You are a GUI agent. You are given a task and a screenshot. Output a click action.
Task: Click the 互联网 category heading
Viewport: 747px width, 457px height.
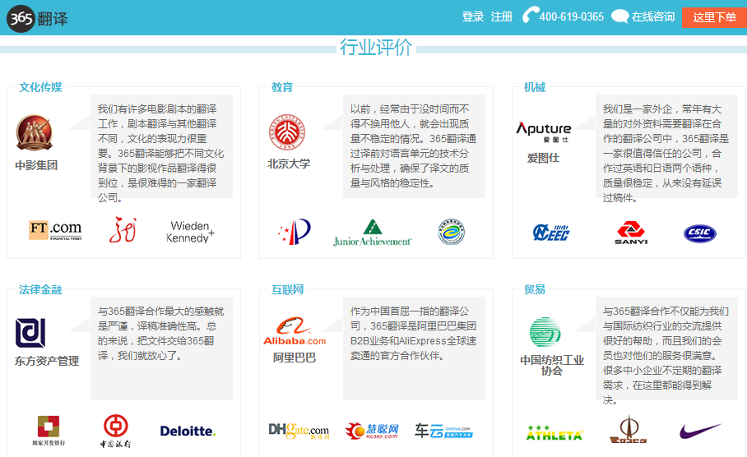tap(287, 289)
